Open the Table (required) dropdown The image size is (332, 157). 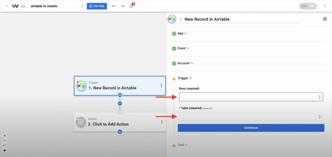(x=251, y=117)
